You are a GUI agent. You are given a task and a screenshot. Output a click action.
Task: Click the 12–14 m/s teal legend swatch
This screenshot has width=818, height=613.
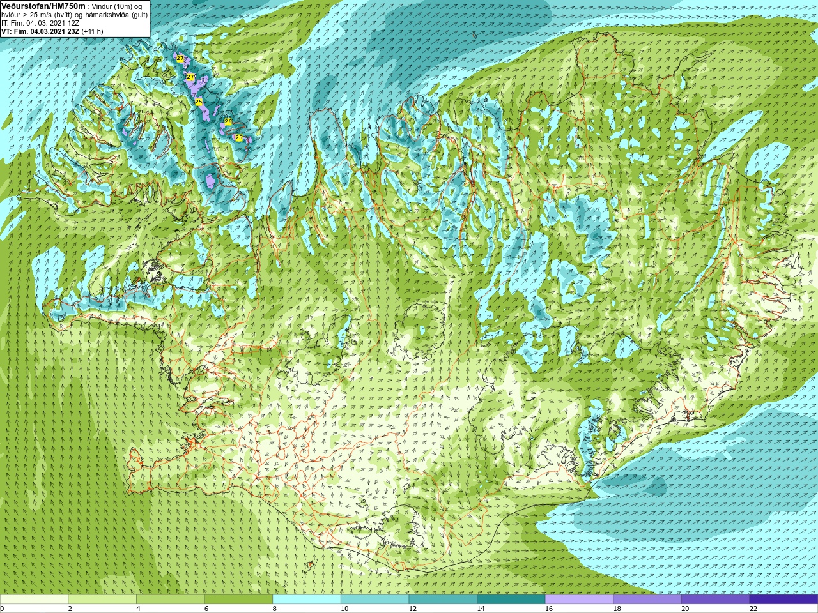[x=443, y=600]
